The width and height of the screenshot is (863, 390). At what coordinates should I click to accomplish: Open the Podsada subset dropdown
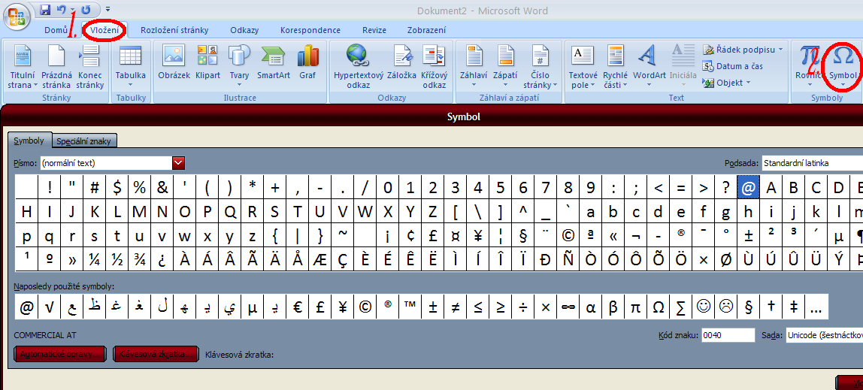point(813,163)
